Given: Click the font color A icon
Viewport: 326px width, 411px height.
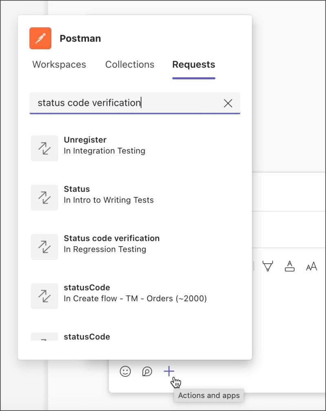Looking at the screenshot, I should [x=290, y=267].
